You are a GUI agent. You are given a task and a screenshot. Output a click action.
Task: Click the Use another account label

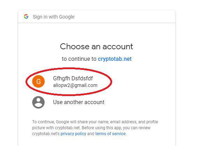[x=79, y=102]
